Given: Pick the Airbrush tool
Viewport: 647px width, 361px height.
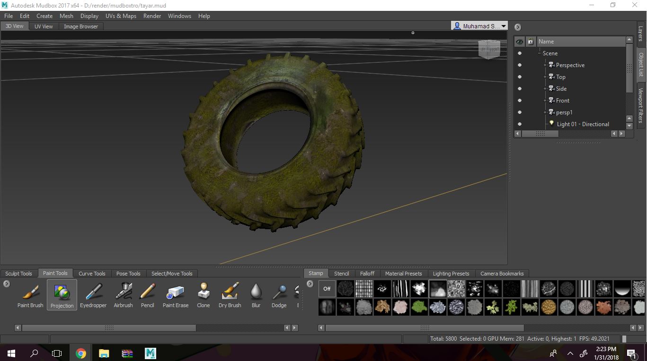Looking at the screenshot, I should click(x=123, y=295).
